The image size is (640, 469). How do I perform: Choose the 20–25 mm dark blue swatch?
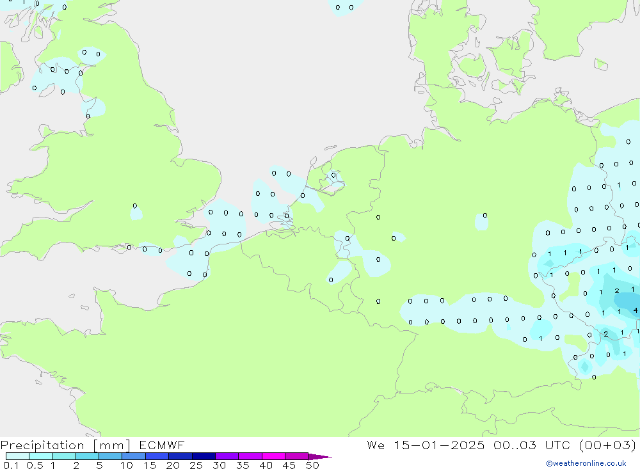point(180,456)
